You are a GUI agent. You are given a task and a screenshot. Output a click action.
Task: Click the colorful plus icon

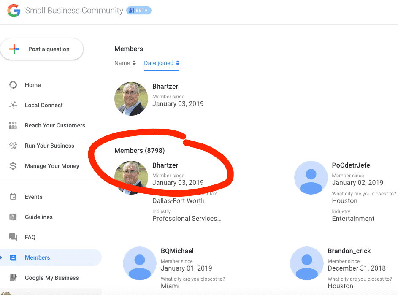click(x=14, y=49)
